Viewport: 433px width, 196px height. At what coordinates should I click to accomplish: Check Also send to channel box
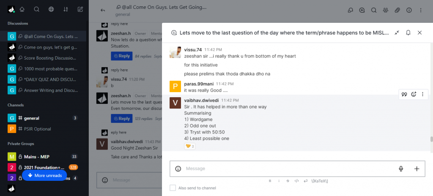(173, 188)
